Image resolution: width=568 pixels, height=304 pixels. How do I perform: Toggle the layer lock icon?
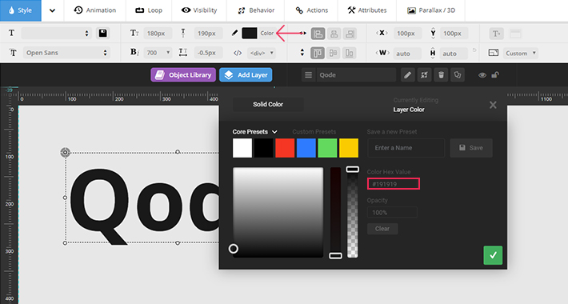(495, 75)
